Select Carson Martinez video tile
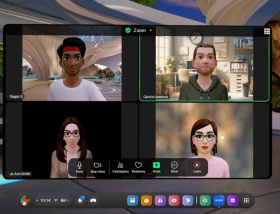 [204, 64]
